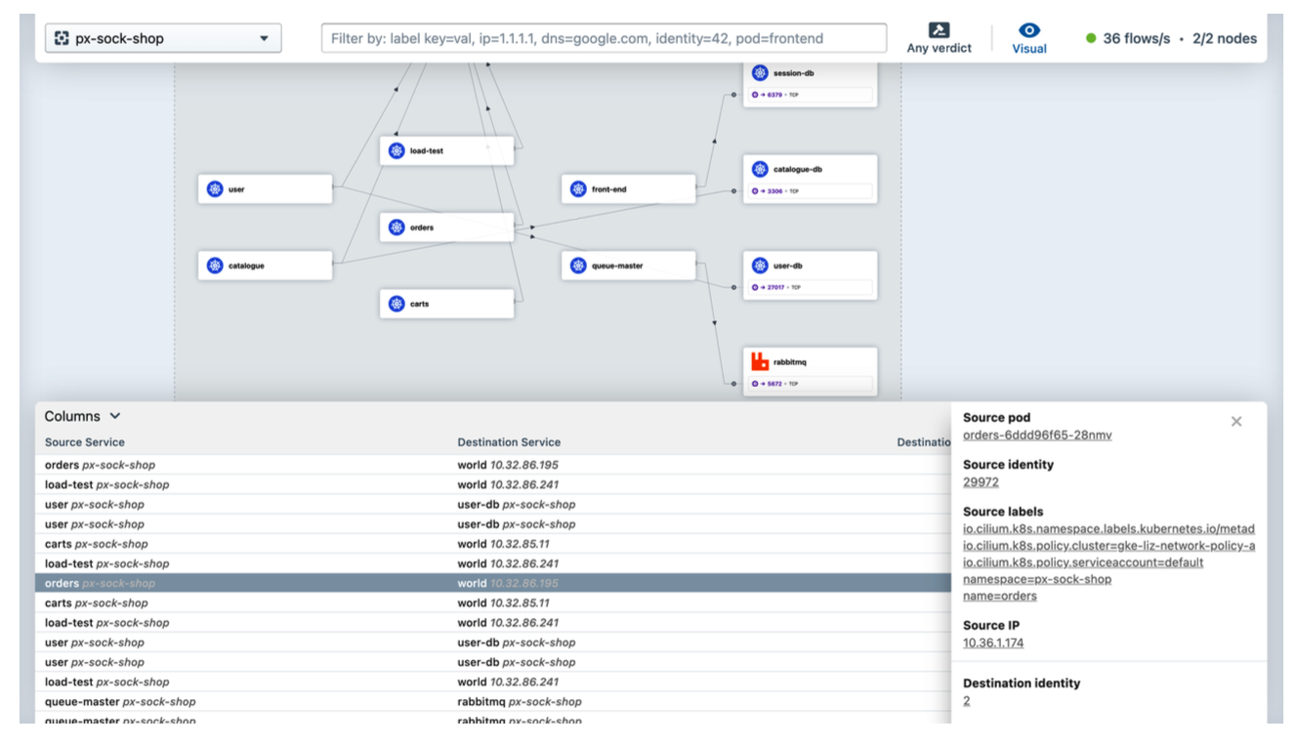1299x746 pixels.
Task: Click the Kubernetes icon on load-test card
Action: pos(397,150)
